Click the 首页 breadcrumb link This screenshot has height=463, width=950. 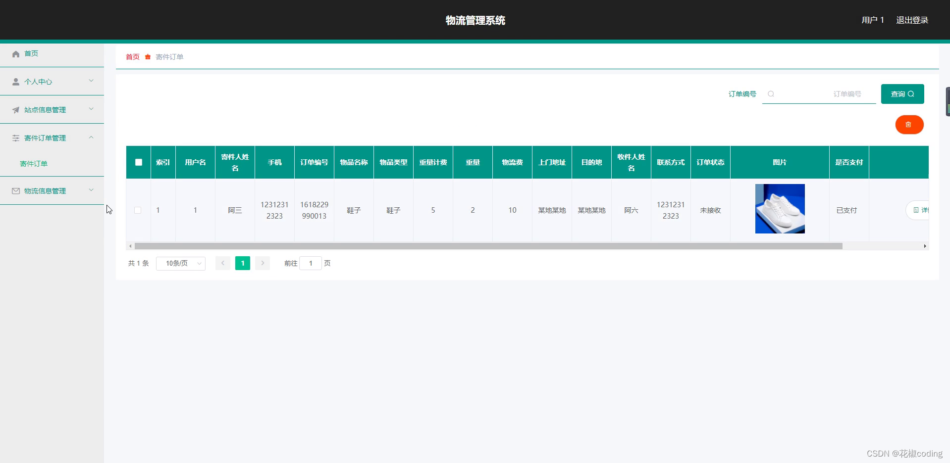click(x=133, y=57)
